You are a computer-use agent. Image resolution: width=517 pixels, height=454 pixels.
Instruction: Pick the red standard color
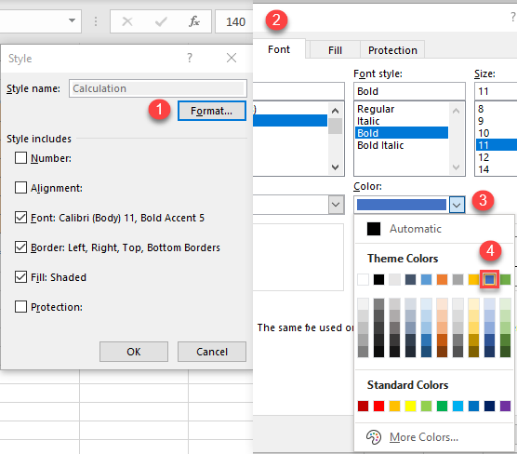378,406
